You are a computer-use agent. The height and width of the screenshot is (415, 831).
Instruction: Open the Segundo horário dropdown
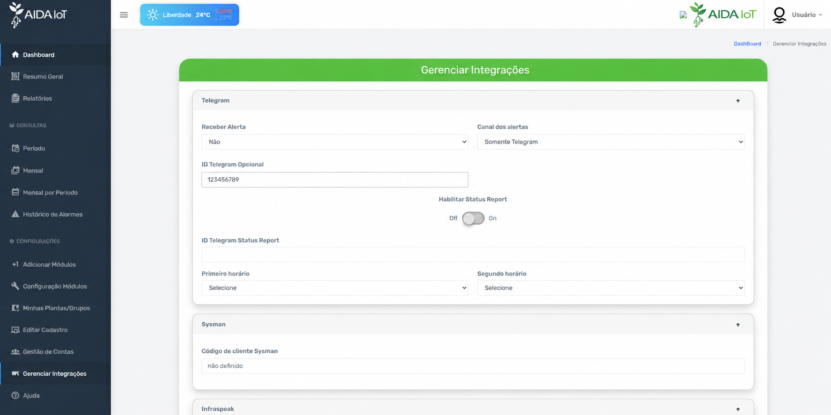610,288
